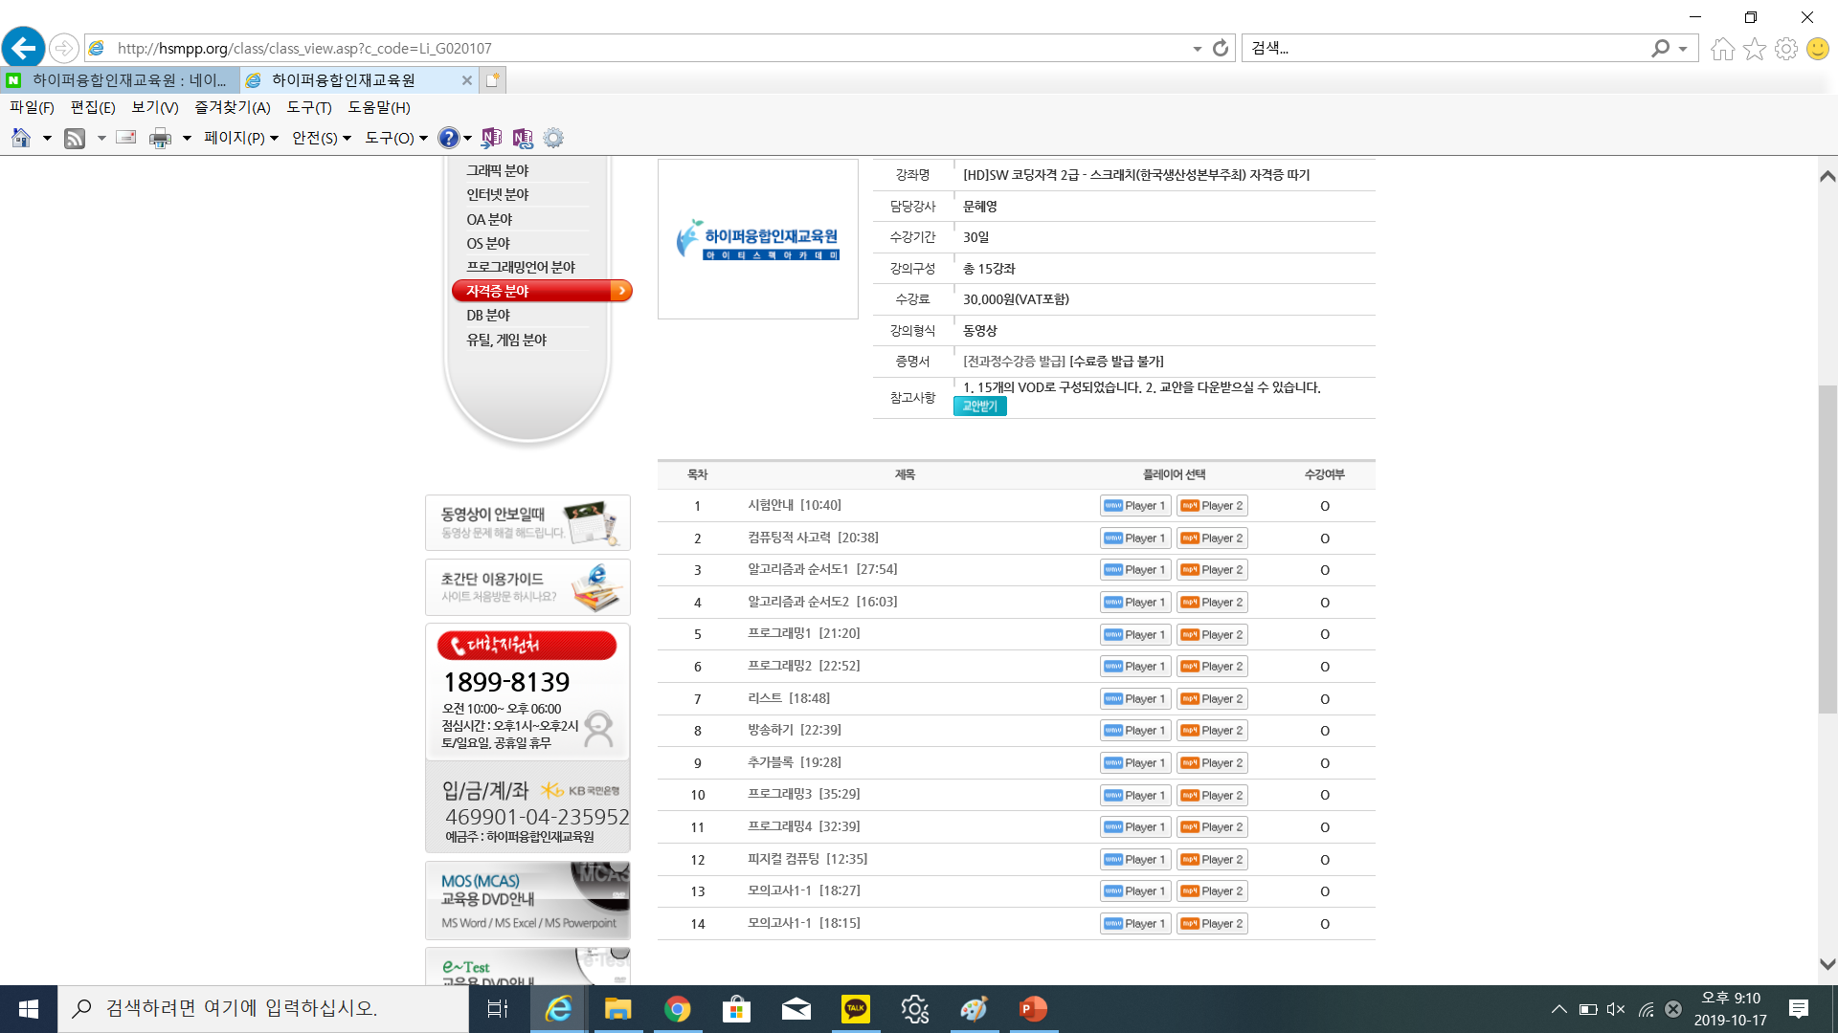Open the 보기(V) menu
This screenshot has width=1838, height=1033.
point(155,107)
